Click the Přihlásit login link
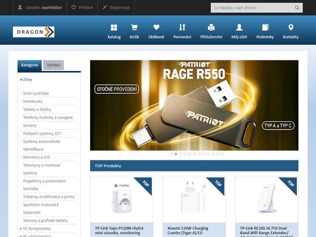 click(82, 7)
